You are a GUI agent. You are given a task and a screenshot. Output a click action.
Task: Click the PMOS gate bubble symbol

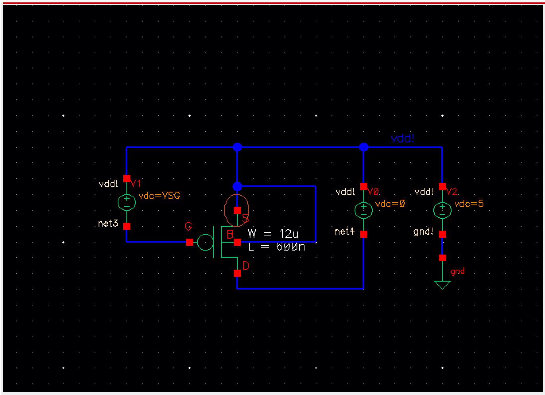(205, 242)
